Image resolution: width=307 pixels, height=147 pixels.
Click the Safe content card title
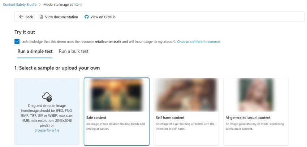click(x=96, y=118)
